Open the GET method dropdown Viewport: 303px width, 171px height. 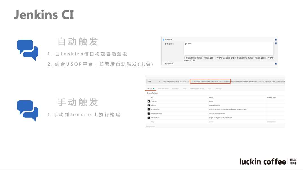pyautogui.click(x=154, y=81)
